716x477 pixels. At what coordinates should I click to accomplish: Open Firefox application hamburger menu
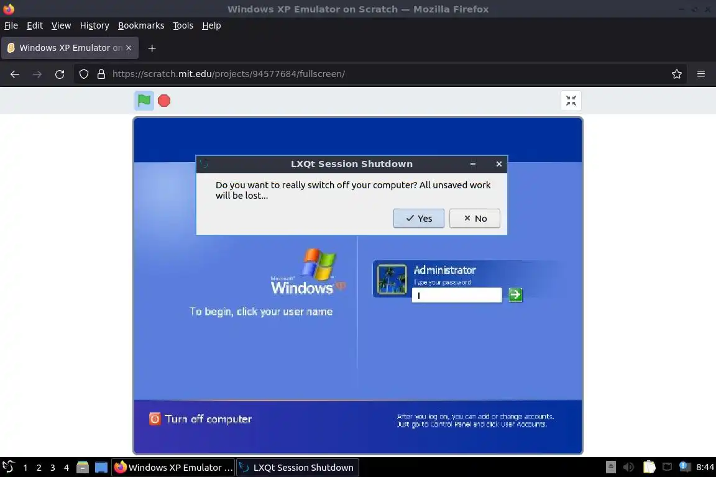701,74
